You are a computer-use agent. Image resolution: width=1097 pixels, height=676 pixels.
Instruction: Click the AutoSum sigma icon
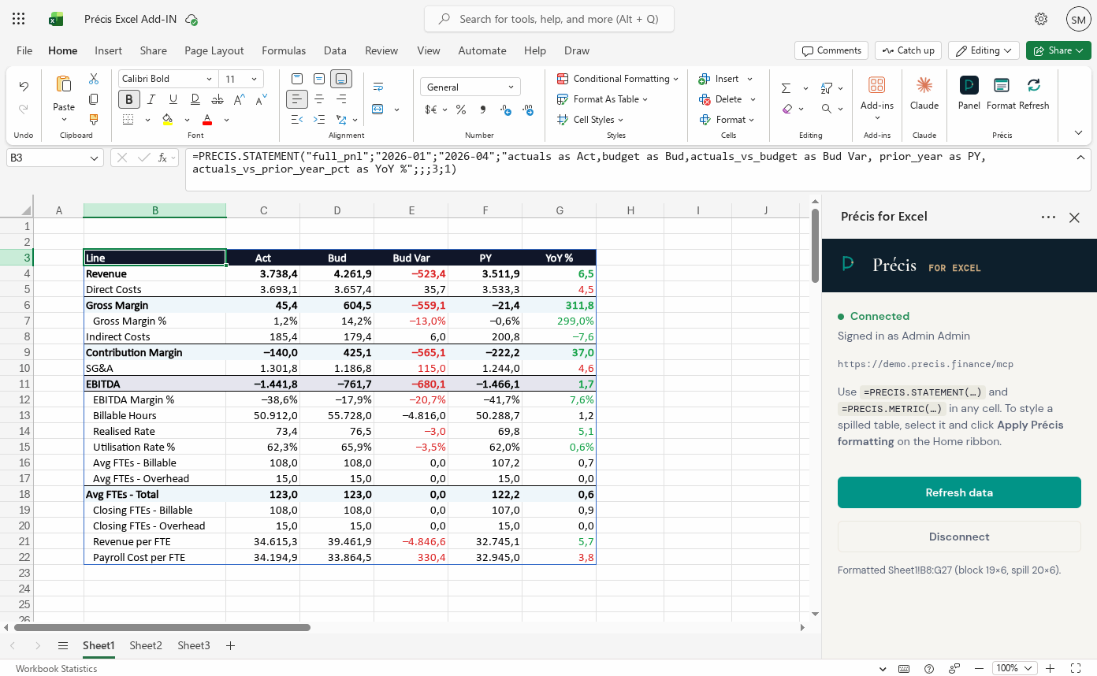tap(786, 88)
